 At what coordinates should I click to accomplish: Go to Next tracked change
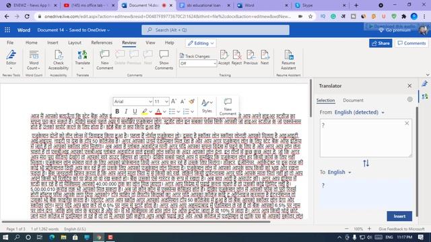(x=265, y=58)
